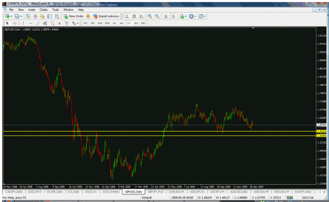329x202 pixels.
Task: Switch to the H1 timeframe
Action: [114, 23]
